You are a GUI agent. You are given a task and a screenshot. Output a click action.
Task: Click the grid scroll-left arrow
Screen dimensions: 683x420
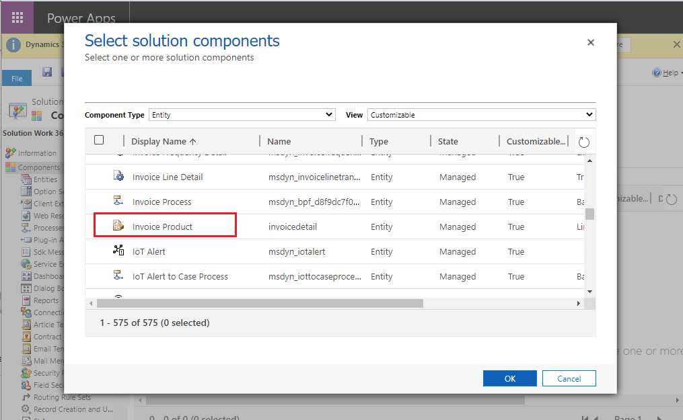coord(91,303)
